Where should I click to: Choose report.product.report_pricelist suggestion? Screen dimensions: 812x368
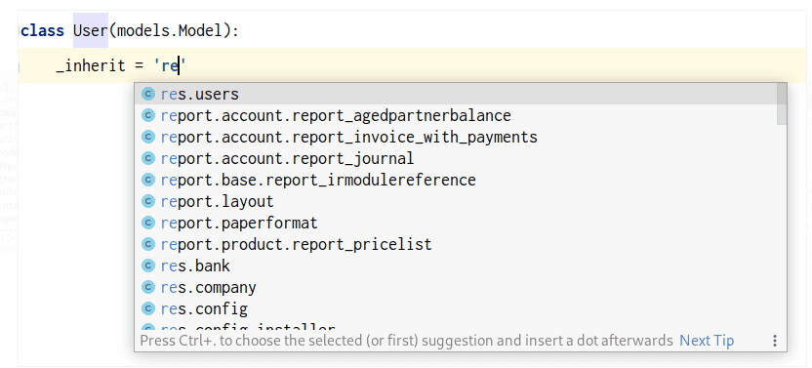coord(456,244)
